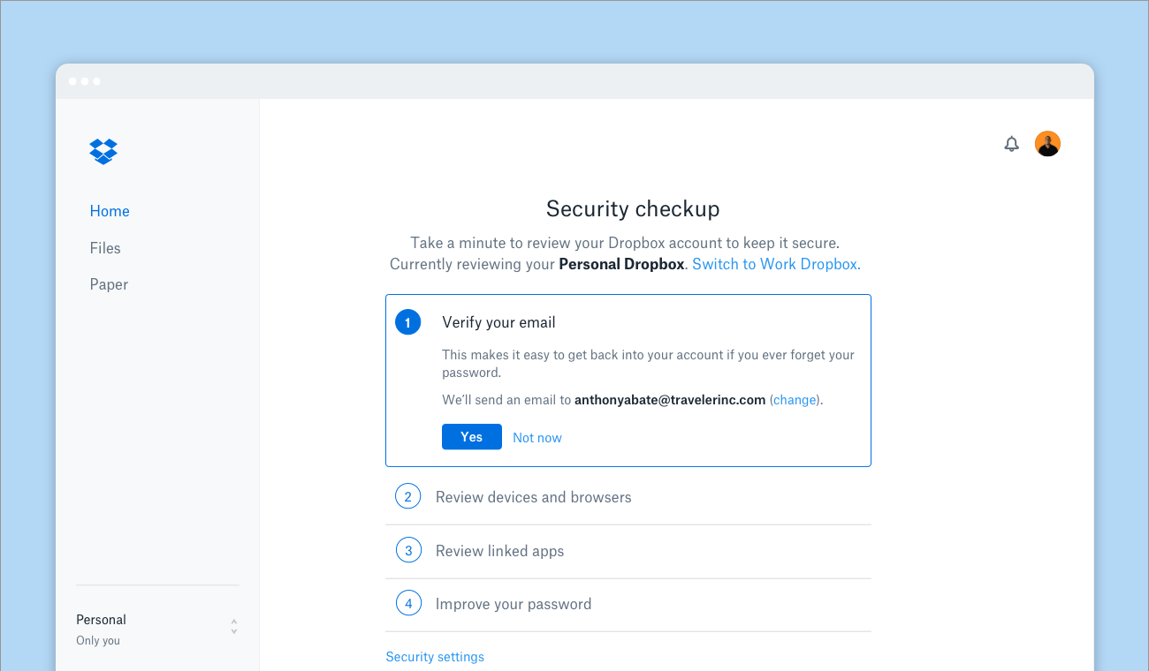Click the step 4 number circle
This screenshot has width=1149, height=671.
(x=407, y=604)
